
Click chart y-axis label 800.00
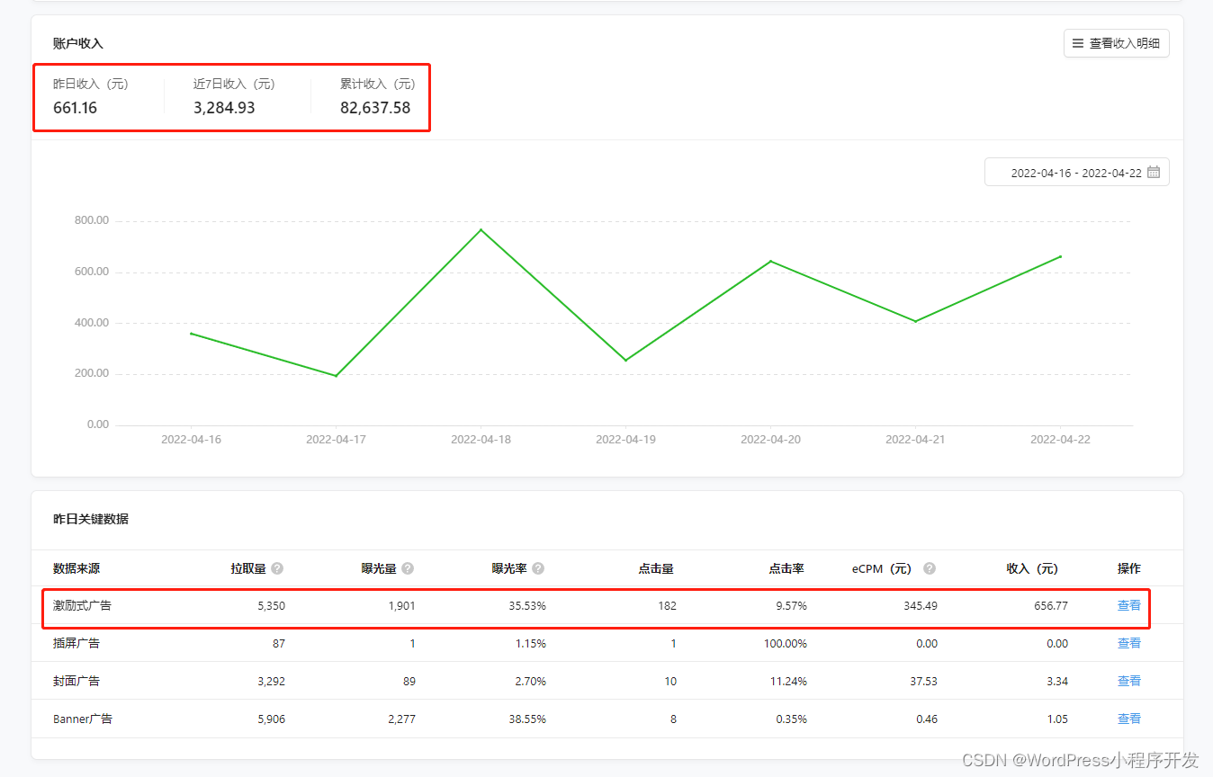tap(92, 220)
